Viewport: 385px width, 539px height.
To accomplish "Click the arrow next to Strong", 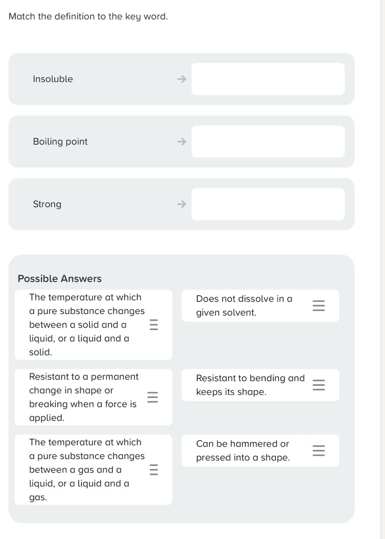I will 181,204.
